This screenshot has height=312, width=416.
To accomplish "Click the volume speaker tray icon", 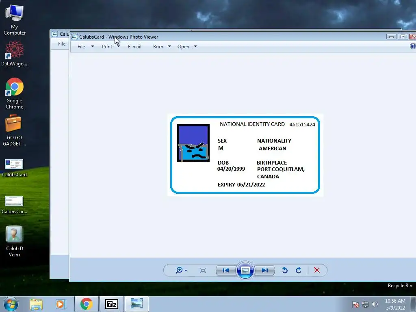I will coord(375,304).
